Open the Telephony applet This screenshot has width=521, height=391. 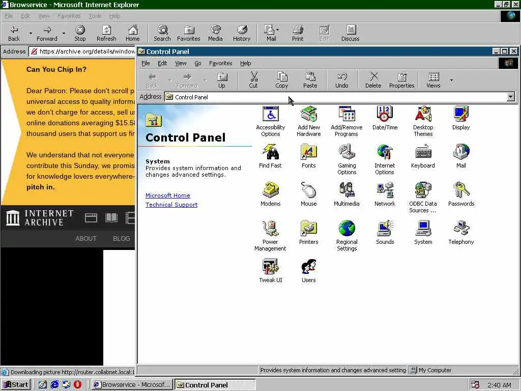tap(461, 233)
